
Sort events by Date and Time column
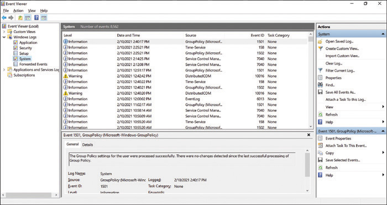[x=128, y=35]
